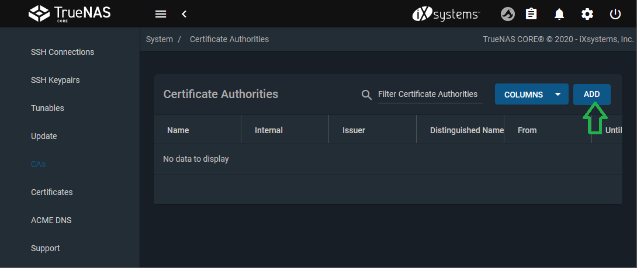
Task: Show alerts via the bell icon
Action: click(x=559, y=14)
